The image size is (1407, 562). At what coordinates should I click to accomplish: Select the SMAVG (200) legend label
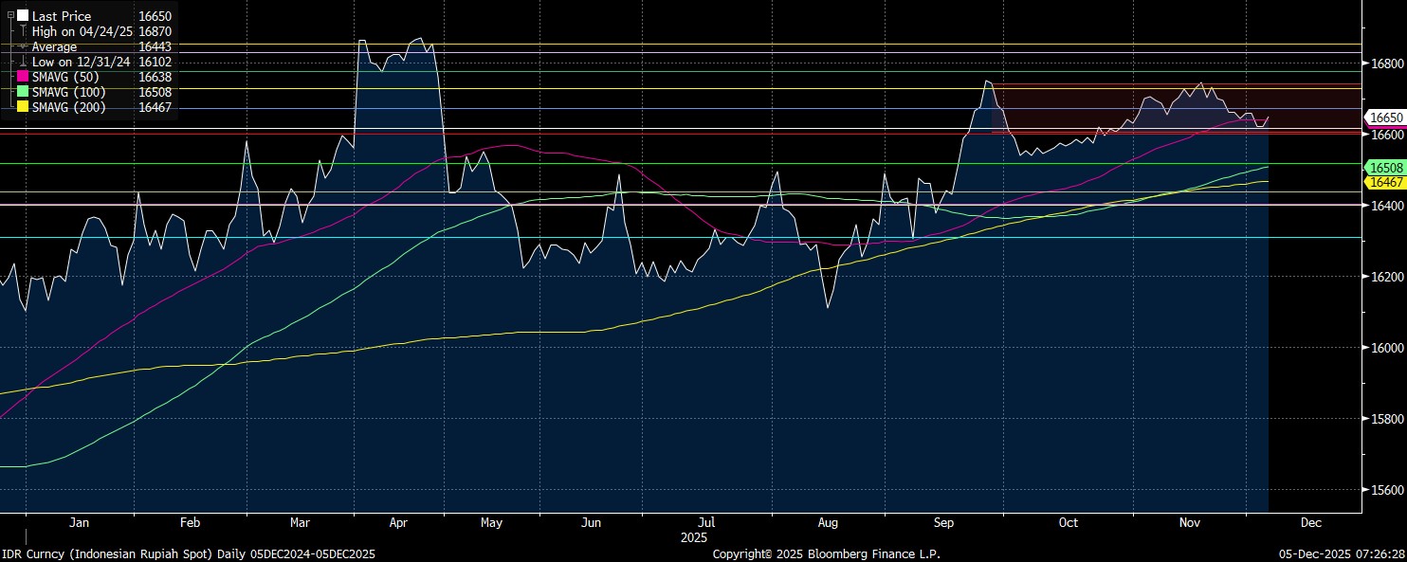point(71,107)
